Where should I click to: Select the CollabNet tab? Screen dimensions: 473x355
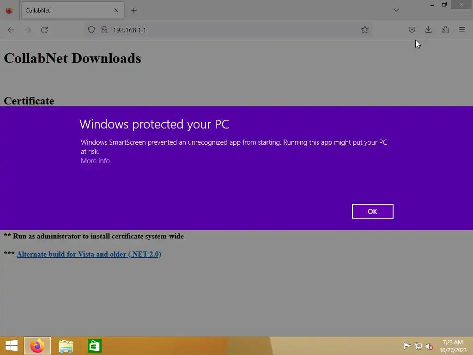(73, 11)
